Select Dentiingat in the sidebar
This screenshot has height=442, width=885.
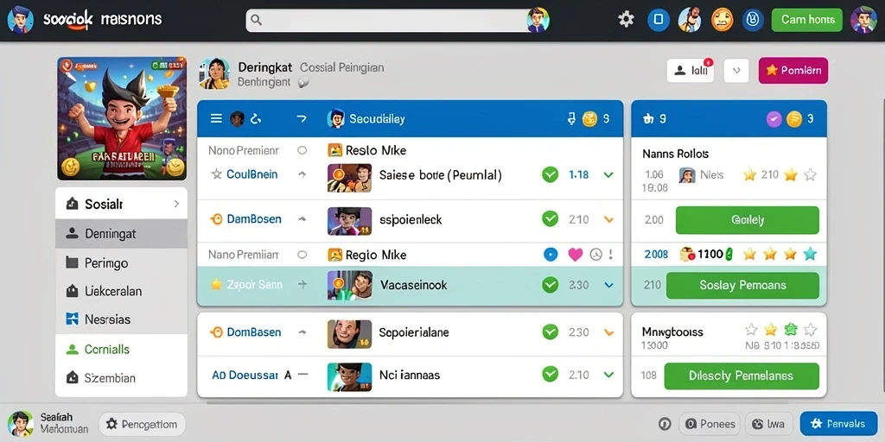click(x=121, y=233)
